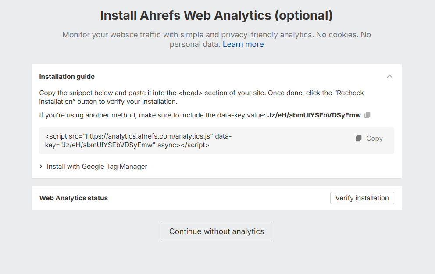Collapse the Installation guide with the chevron
The image size is (435, 274).
tap(389, 76)
